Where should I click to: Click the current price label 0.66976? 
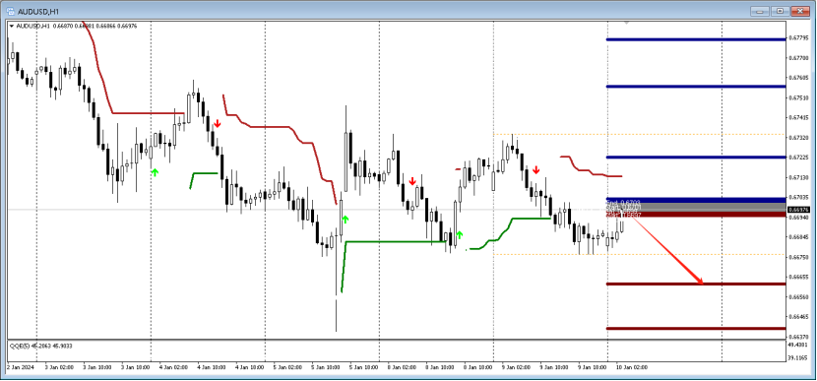click(x=797, y=210)
